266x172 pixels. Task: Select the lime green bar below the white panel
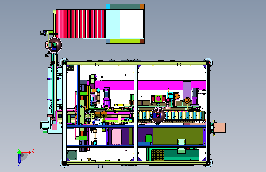click(x=125, y=41)
